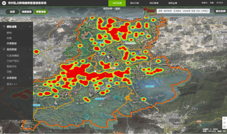The image size is (227, 134).
Task: Click the 摸排成果 home icon in sidebar
Action: pos(3,27)
